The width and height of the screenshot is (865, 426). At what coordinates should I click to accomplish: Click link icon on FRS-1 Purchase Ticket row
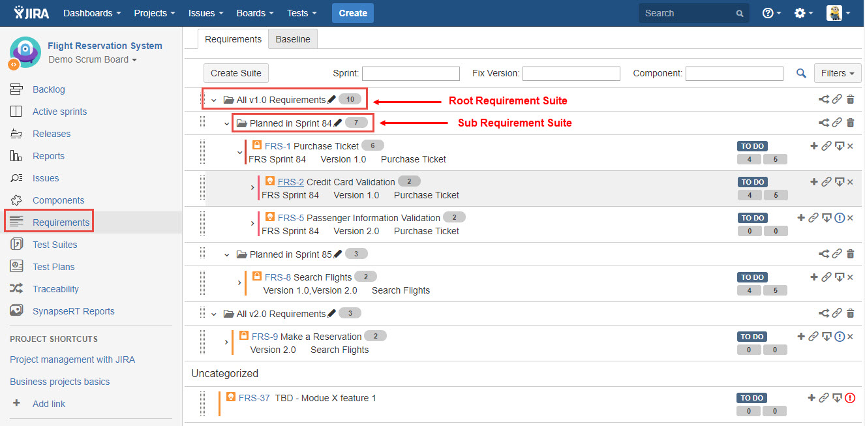tap(826, 146)
